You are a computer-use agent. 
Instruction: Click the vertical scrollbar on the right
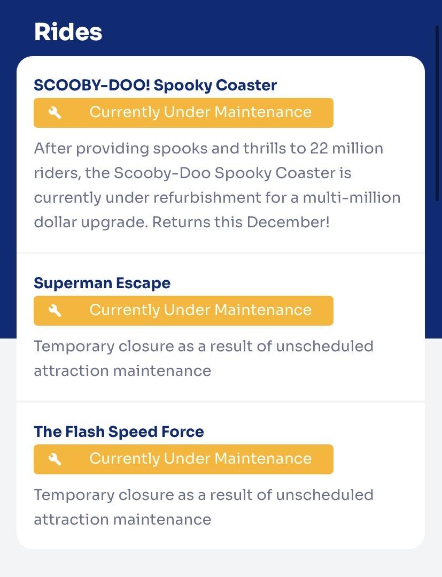(x=437, y=112)
